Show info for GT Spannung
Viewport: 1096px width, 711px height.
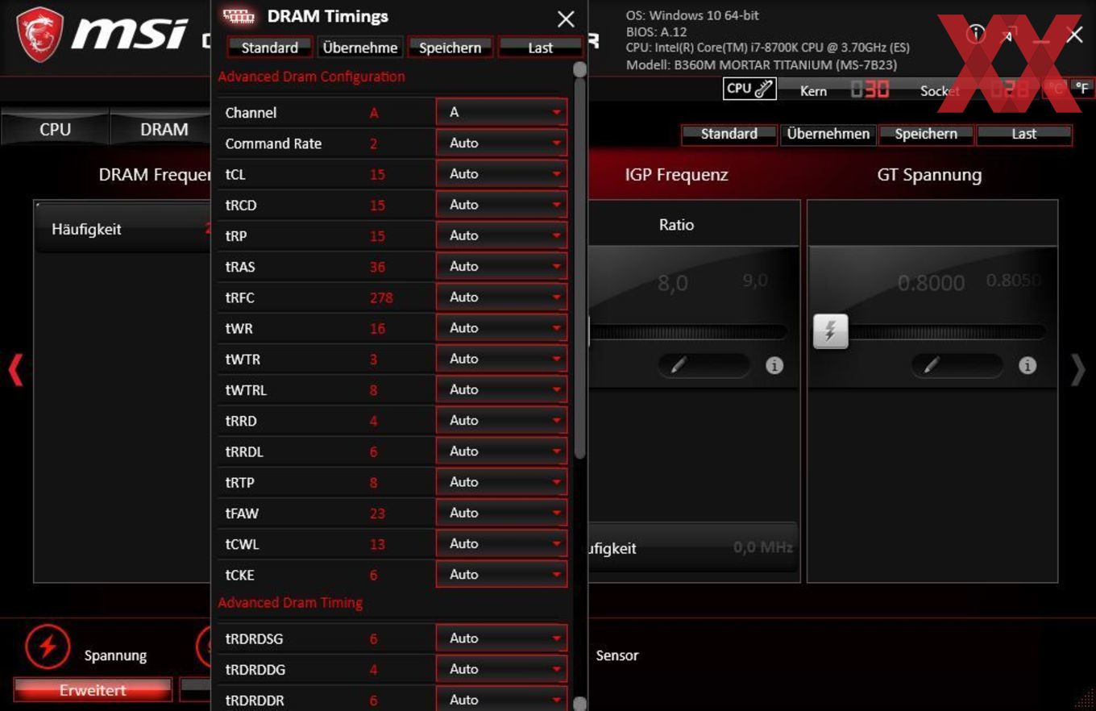click(1027, 365)
